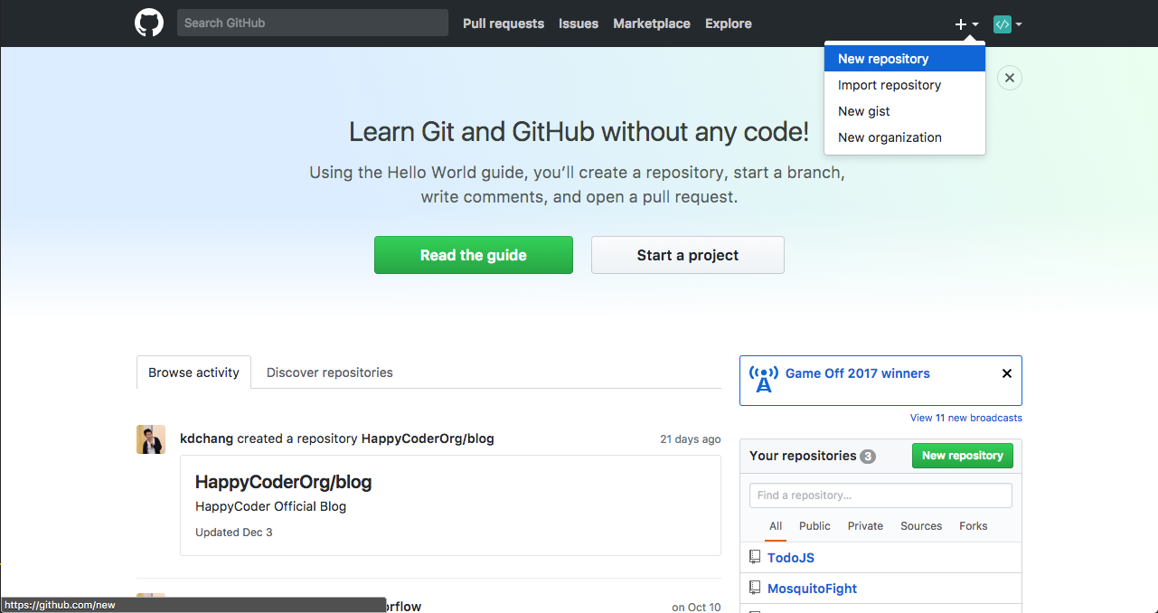Open the TodoJS repository
Screen dimensions: 1158x613
pos(790,557)
